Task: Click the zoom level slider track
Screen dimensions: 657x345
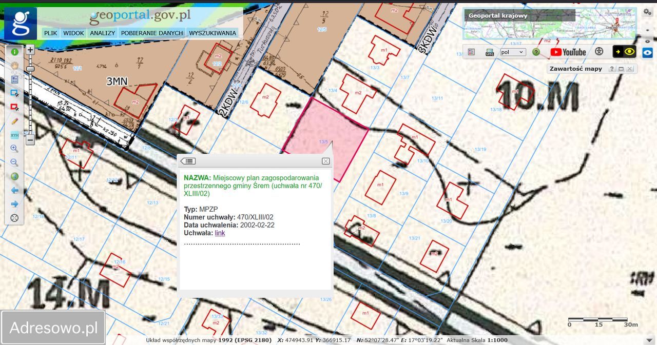Action: [30, 94]
